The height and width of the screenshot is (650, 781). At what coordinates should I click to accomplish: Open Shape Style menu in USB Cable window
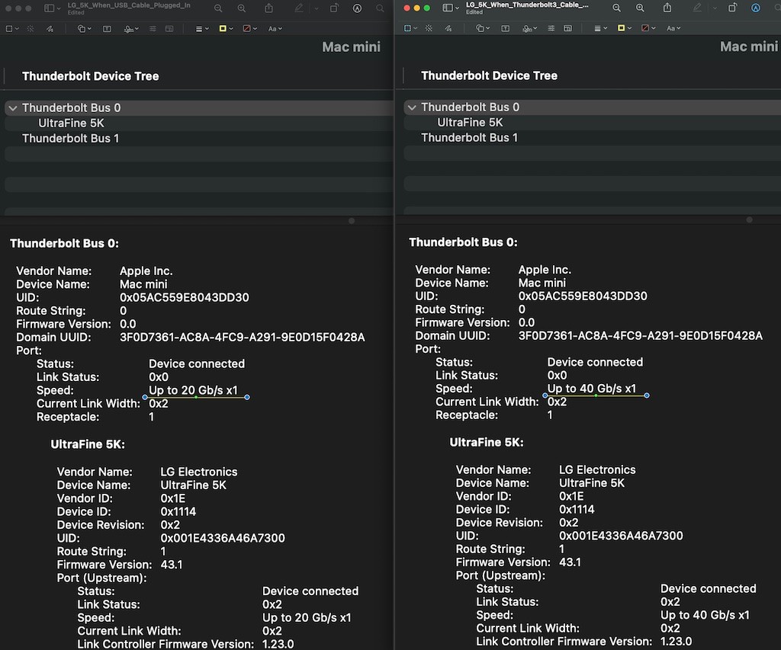click(201, 29)
